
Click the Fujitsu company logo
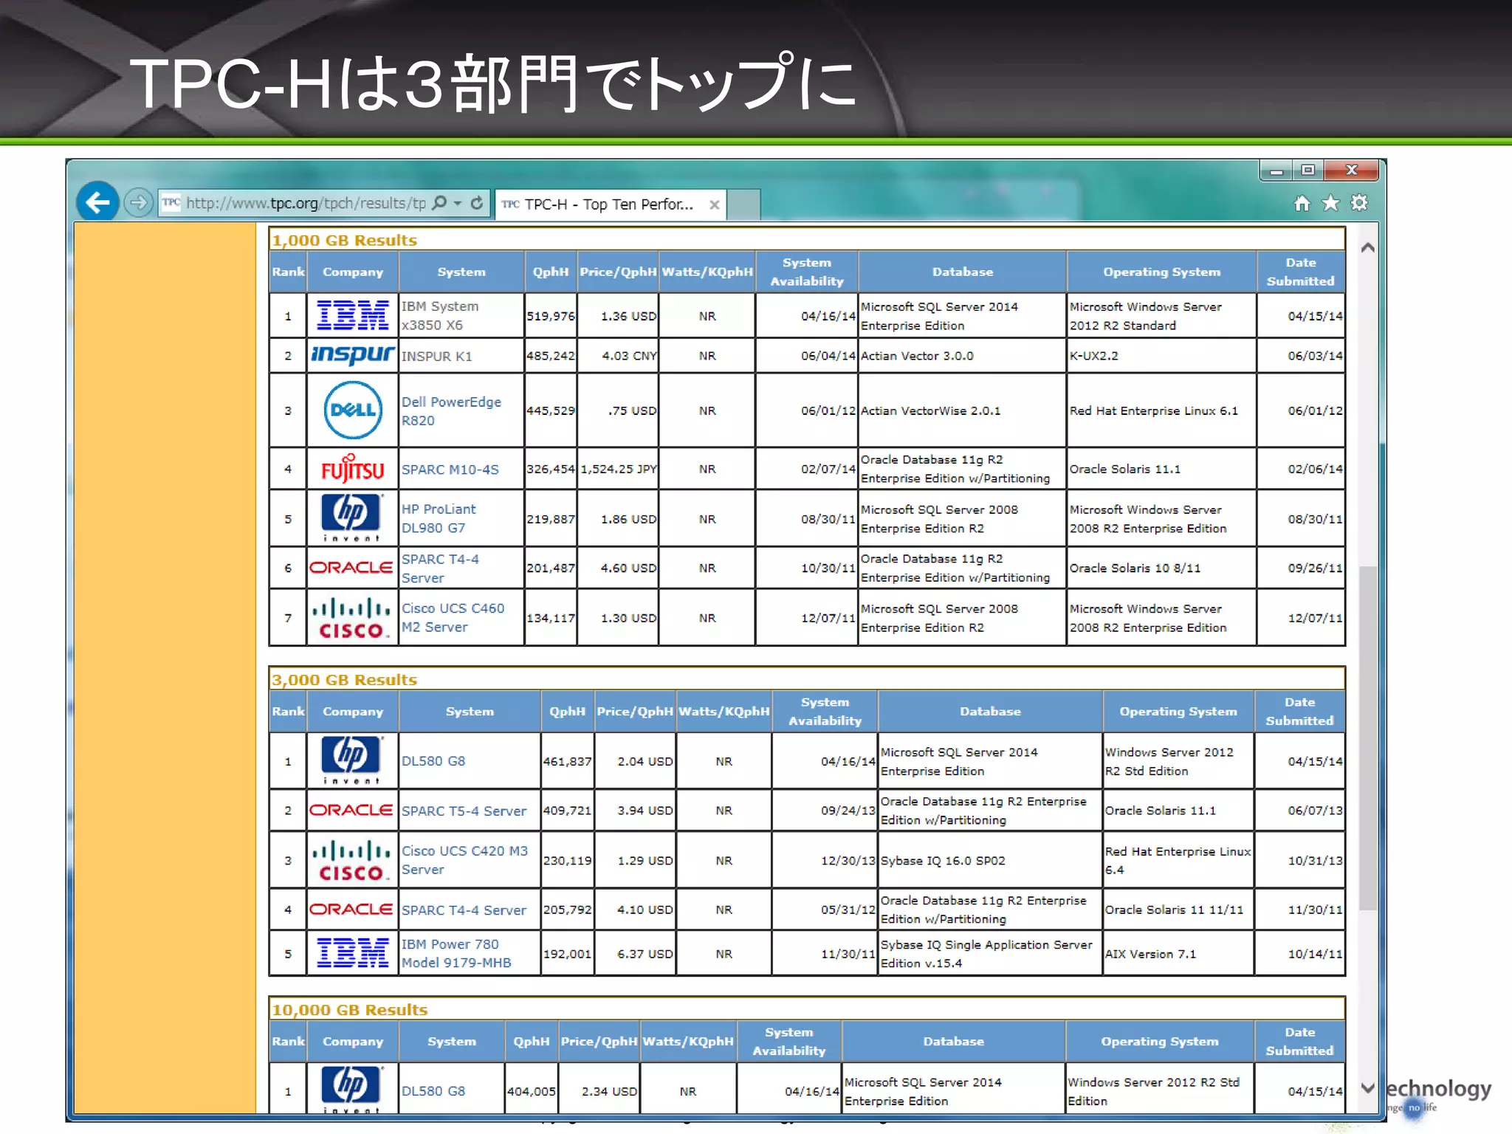[352, 468]
